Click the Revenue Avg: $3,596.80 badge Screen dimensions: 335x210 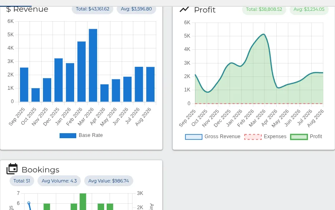(x=136, y=9)
